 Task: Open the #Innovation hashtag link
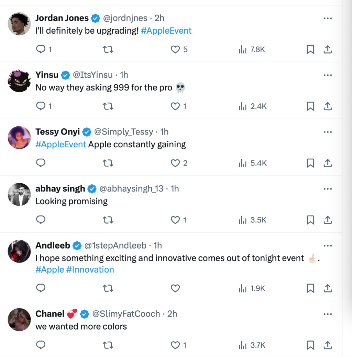90,269
